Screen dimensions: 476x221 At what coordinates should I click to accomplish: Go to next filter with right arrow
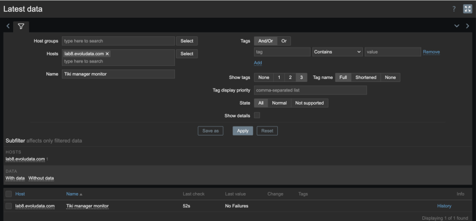[468, 26]
